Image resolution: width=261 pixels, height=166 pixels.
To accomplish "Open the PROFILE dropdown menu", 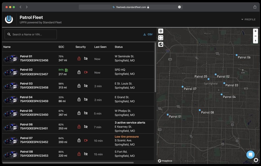I will point(248,20).
